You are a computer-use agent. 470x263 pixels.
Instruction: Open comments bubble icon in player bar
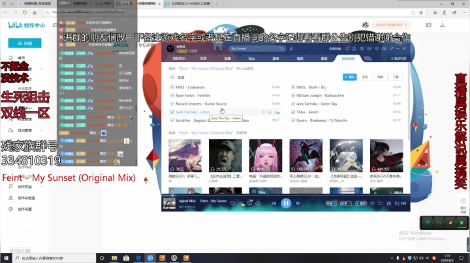coord(249,203)
